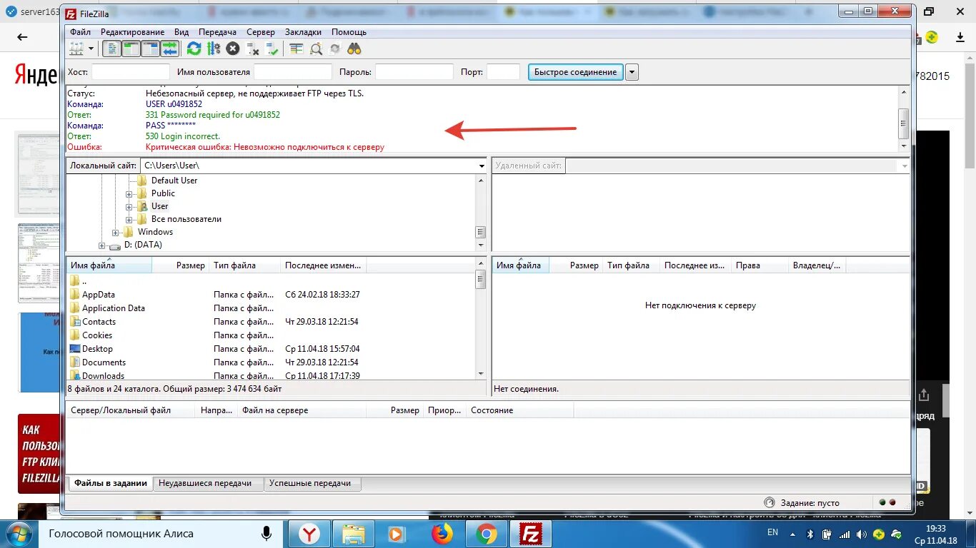This screenshot has height=548, width=976.
Task: Reconnect to the last server
Action: pyautogui.click(x=272, y=49)
